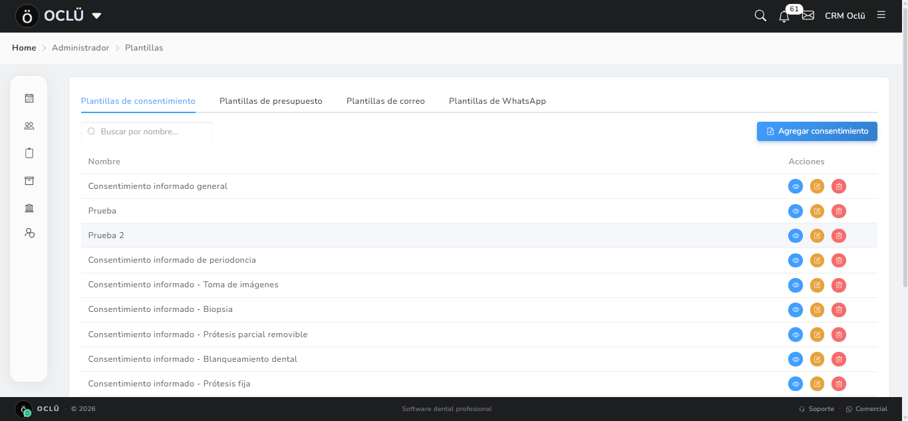908x421 pixels.
Task: Delete the periodoncia consent template
Action: pos(839,260)
